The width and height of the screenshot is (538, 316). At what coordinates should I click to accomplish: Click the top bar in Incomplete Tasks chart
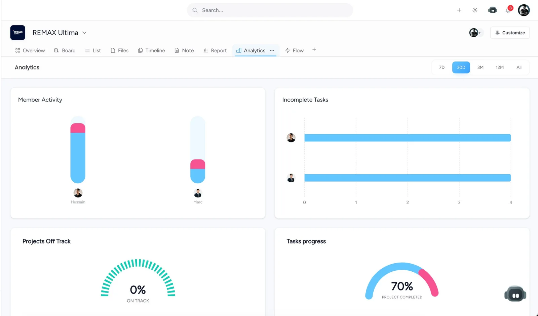tap(408, 138)
